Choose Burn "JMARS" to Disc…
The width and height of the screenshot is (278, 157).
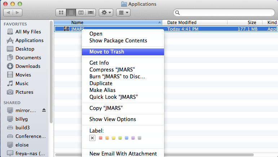click(x=123, y=77)
